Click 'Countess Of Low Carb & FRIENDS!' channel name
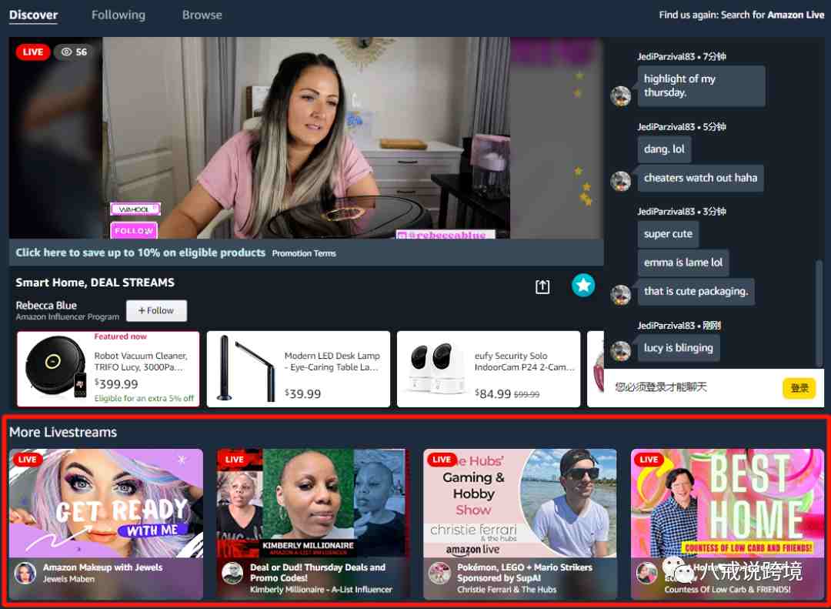This screenshot has height=609, width=831. point(728,590)
